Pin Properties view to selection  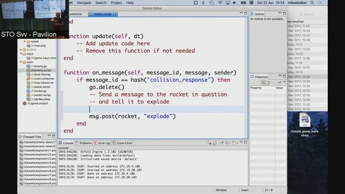[x=279, y=82]
